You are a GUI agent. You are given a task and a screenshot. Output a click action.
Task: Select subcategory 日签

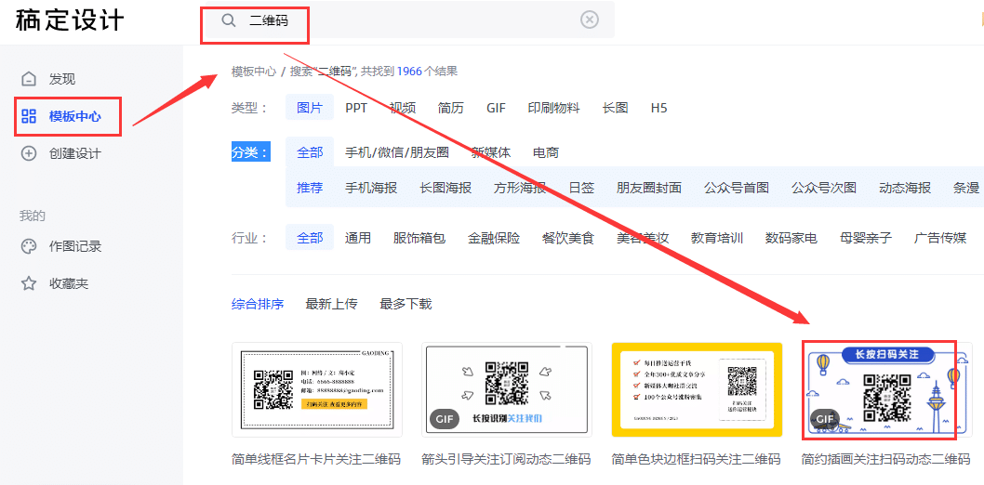(x=581, y=188)
